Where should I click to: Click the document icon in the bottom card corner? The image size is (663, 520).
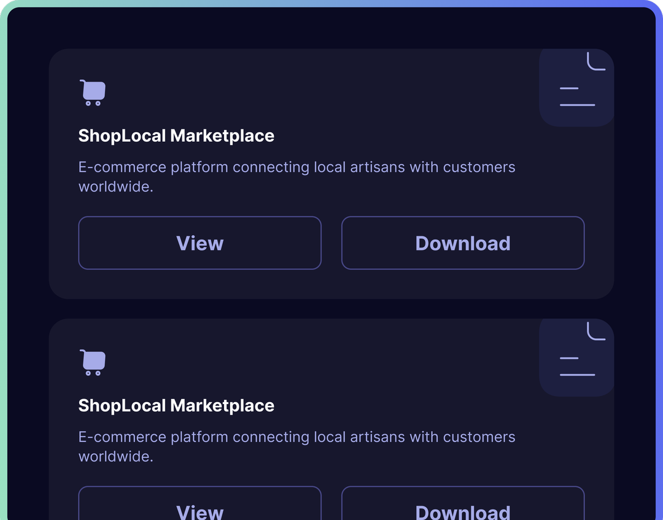tap(576, 358)
